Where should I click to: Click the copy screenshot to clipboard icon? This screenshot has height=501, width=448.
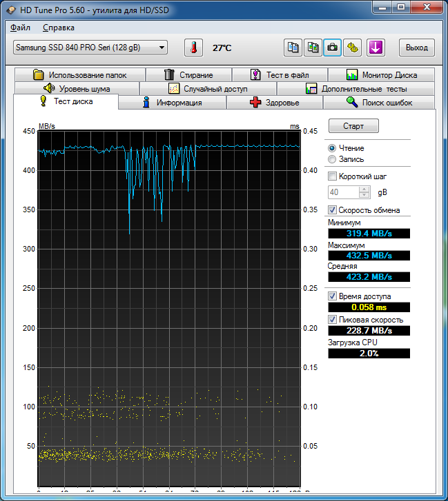313,48
